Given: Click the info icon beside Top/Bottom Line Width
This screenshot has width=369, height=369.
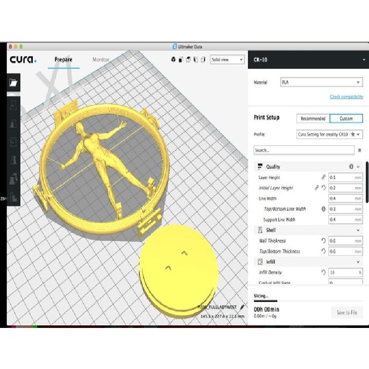Looking at the screenshot, I should [x=324, y=209].
